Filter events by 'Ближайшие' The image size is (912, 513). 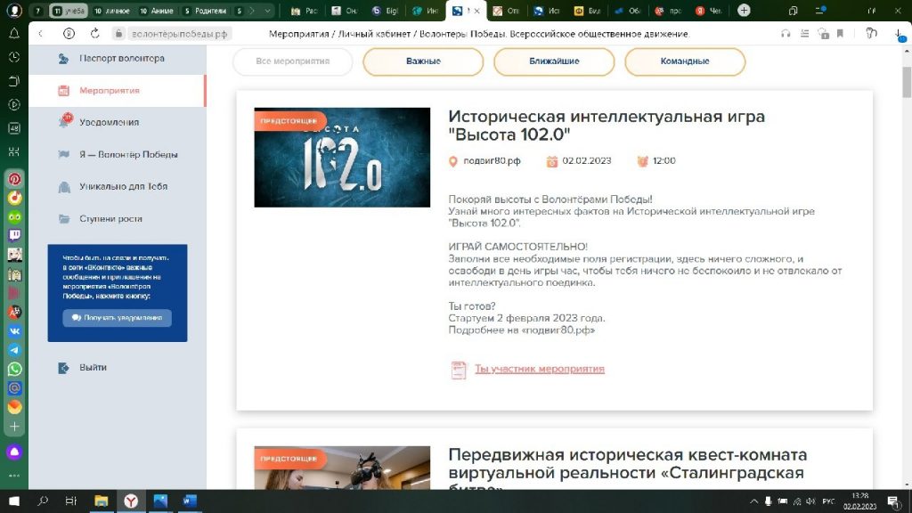[x=554, y=61]
